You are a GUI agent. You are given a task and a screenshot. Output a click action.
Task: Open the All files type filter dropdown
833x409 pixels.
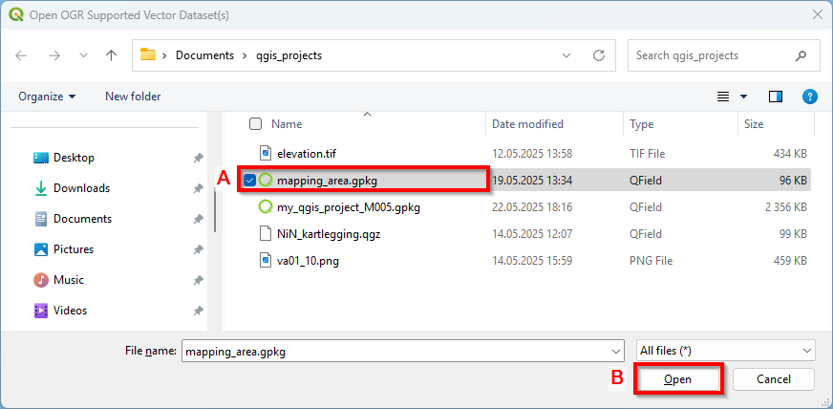[725, 351]
